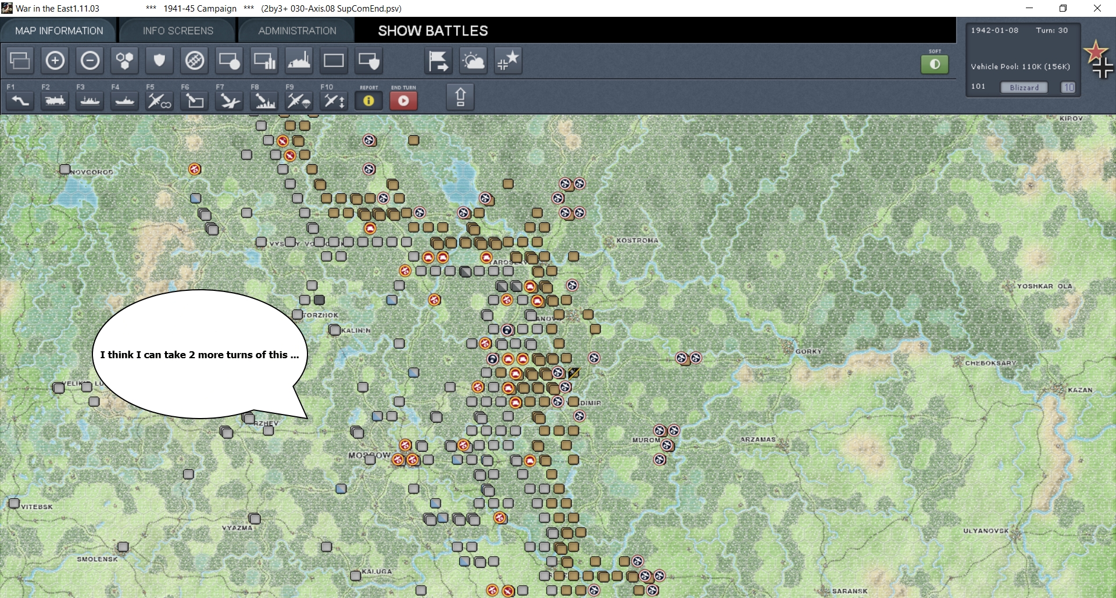Select F7 bomb airfield mode icon
Viewport: 1116px width, 598px height.
[x=230, y=100]
